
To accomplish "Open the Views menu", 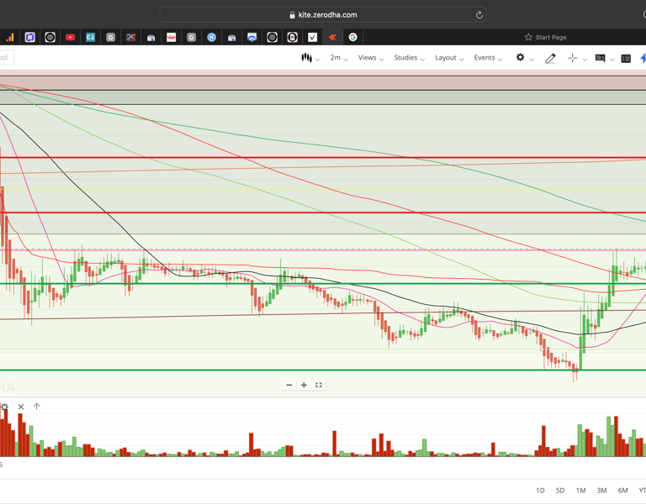I will pos(371,58).
